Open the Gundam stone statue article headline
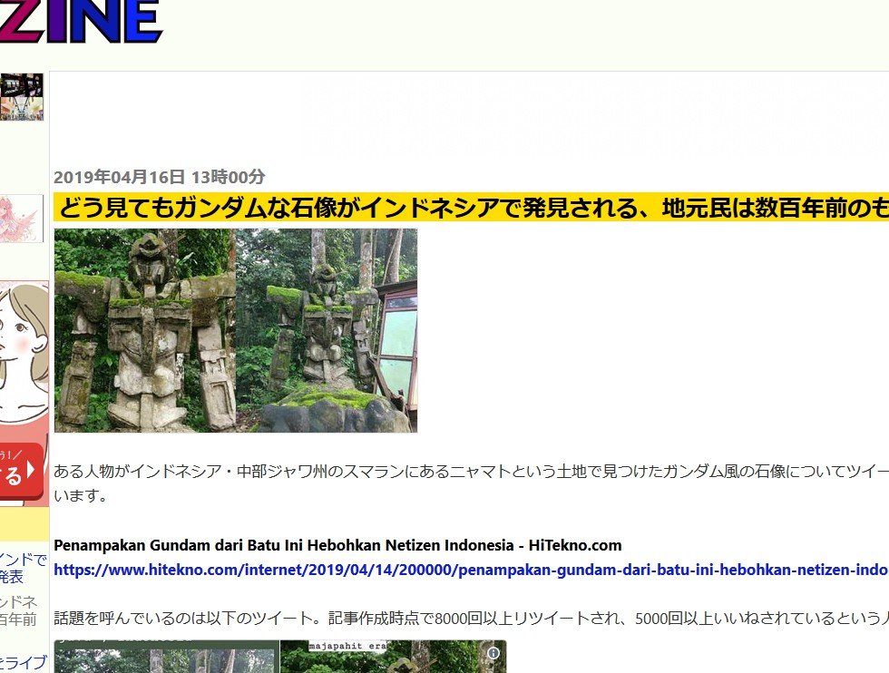 [x=472, y=208]
